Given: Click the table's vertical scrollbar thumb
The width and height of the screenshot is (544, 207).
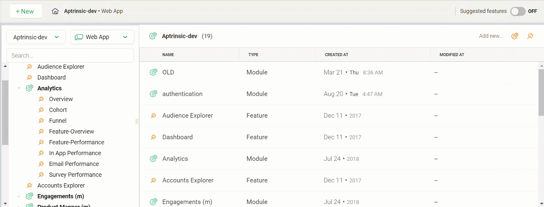Looking at the screenshot, I should tap(541, 92).
